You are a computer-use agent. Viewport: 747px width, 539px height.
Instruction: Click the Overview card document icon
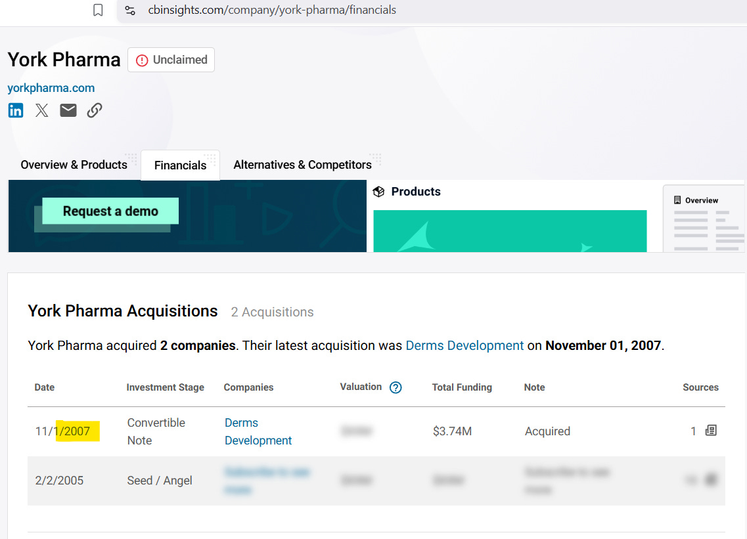(677, 200)
